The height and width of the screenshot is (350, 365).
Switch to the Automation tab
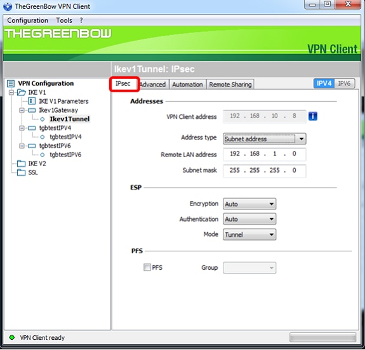[187, 85]
